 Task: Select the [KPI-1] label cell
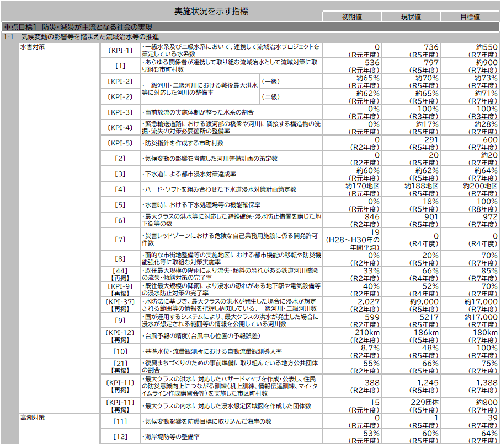point(120,50)
